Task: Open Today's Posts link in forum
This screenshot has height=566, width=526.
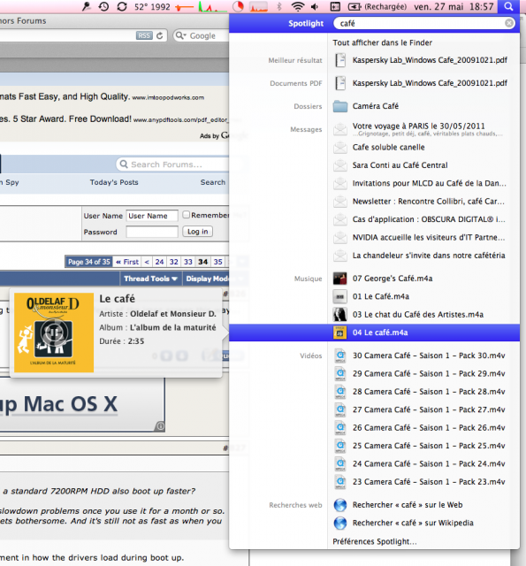Action: tap(114, 182)
